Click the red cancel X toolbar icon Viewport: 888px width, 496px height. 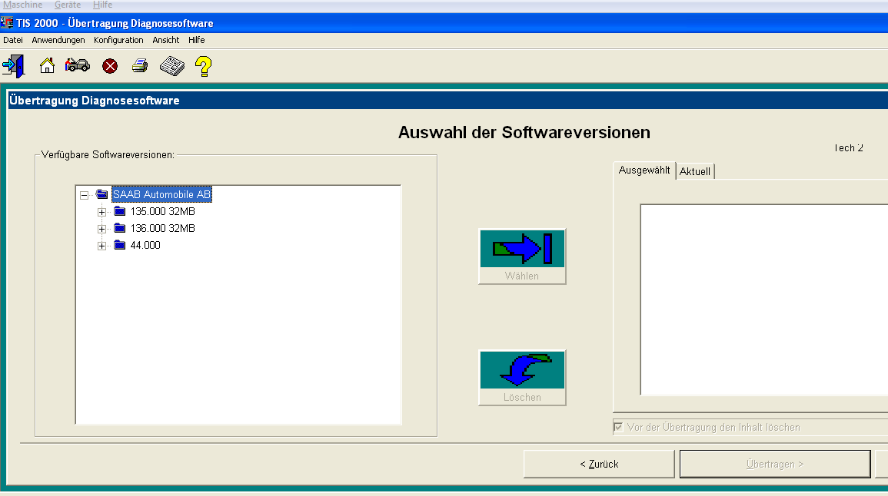coord(110,66)
